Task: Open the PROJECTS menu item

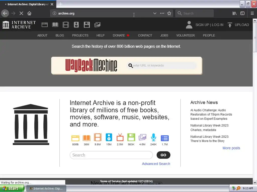Action: pyautogui.click(x=80, y=35)
